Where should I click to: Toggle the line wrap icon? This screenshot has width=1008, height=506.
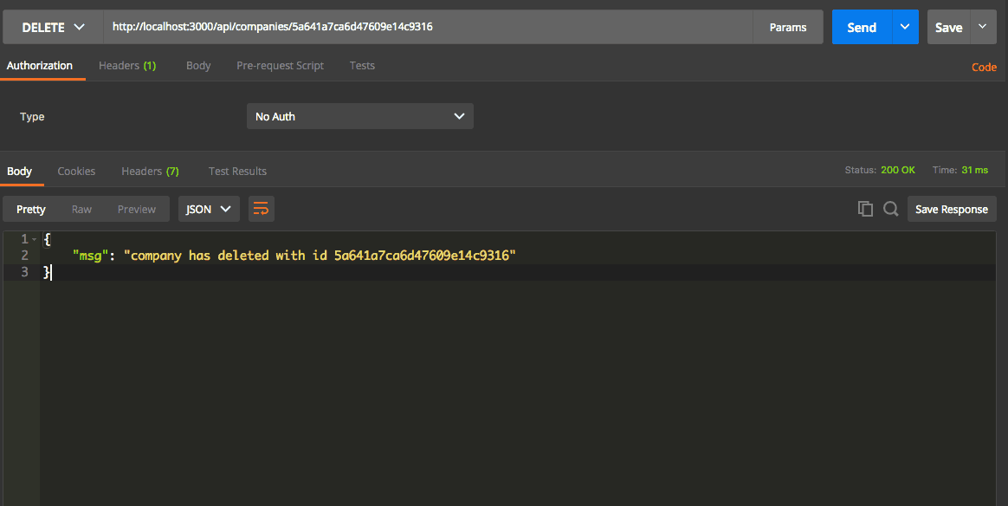pos(261,209)
